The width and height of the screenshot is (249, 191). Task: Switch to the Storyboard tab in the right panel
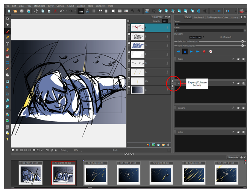pyautogui.click(x=199, y=17)
